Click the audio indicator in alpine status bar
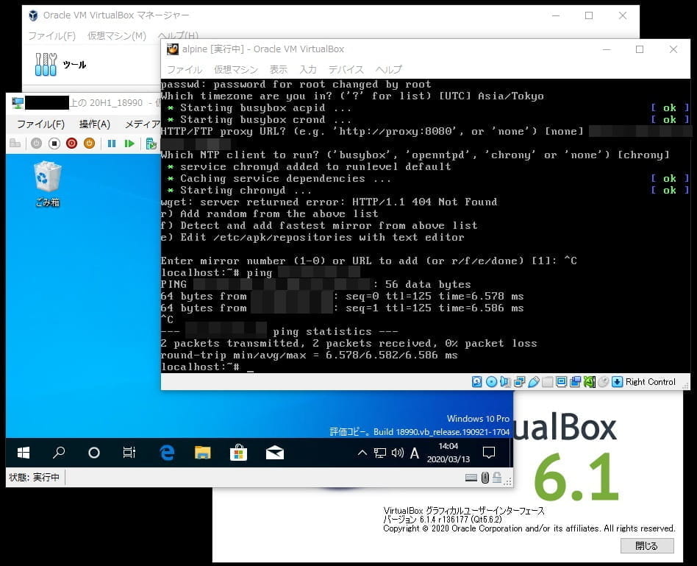697x566 pixels. 505,382
